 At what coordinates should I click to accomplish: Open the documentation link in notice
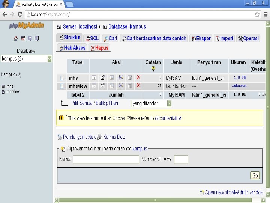point(168,118)
